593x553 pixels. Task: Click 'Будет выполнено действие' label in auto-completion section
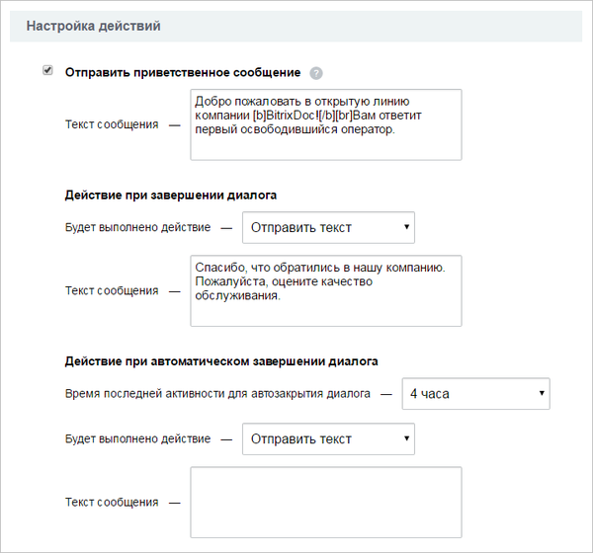pyautogui.click(x=137, y=438)
